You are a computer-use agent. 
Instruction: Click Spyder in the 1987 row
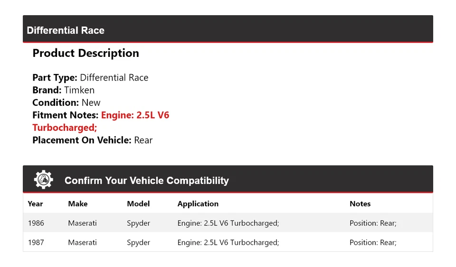[x=138, y=242]
